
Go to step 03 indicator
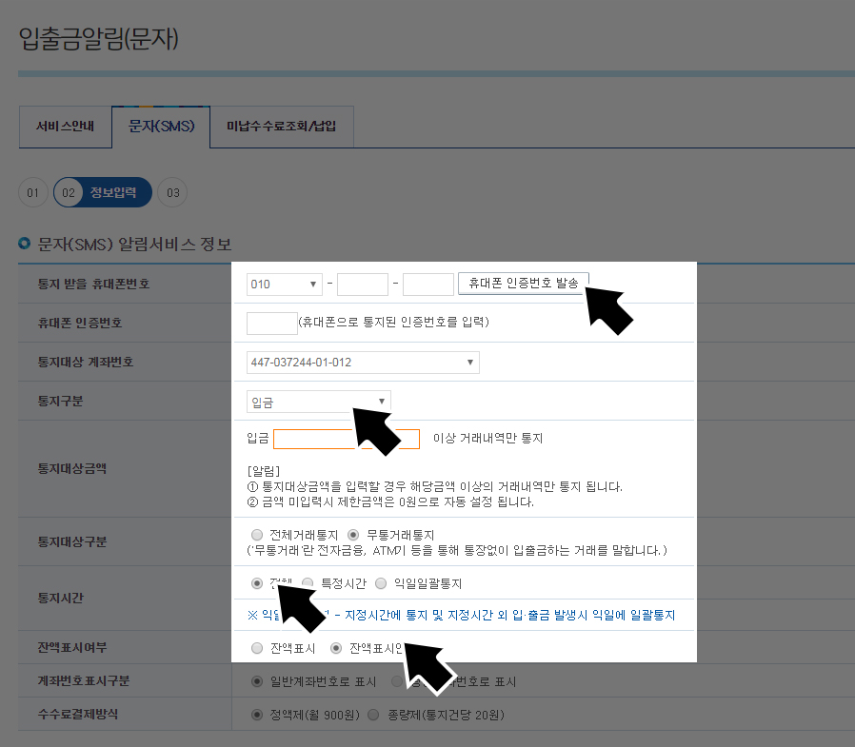click(172, 192)
